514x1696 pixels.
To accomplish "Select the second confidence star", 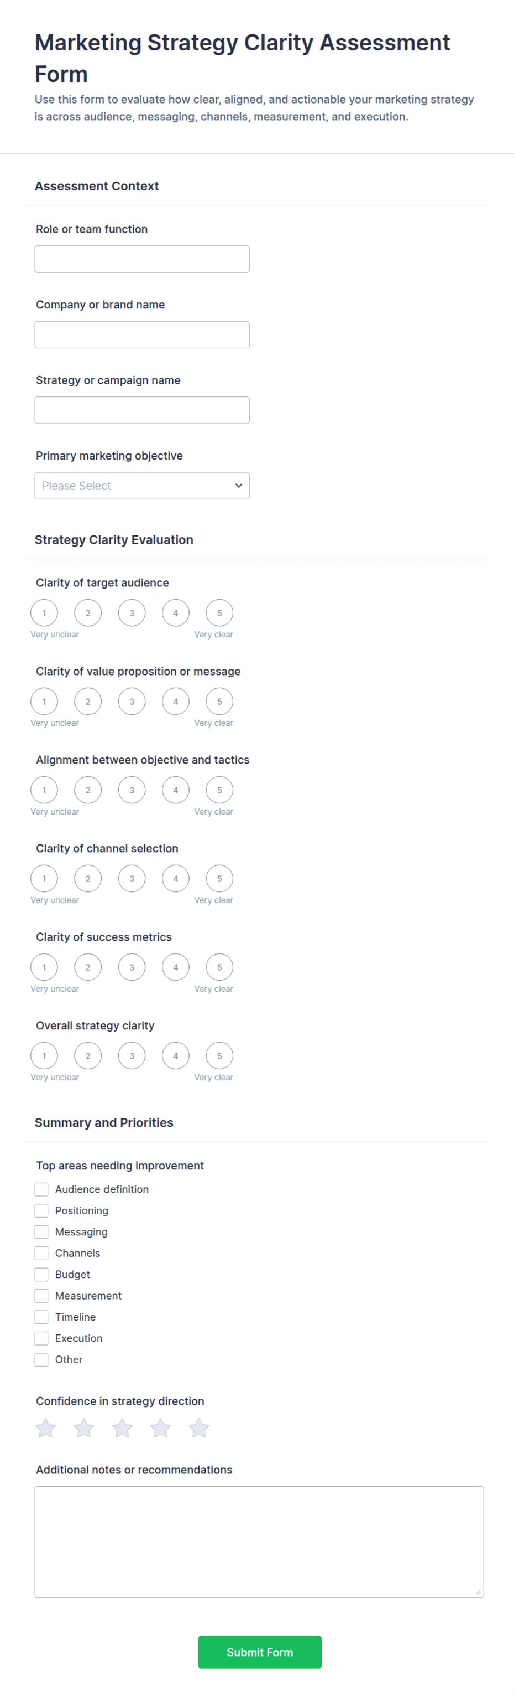I will coord(83,1428).
